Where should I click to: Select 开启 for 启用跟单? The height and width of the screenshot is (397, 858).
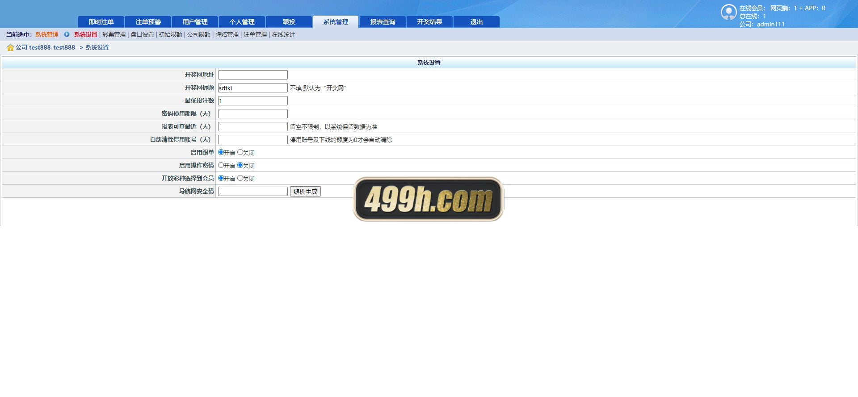(221, 152)
